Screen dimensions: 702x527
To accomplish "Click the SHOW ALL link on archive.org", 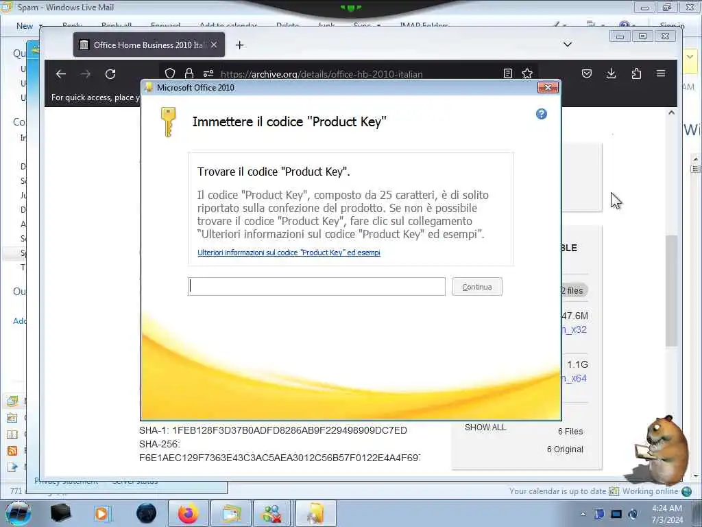I will (x=485, y=428).
